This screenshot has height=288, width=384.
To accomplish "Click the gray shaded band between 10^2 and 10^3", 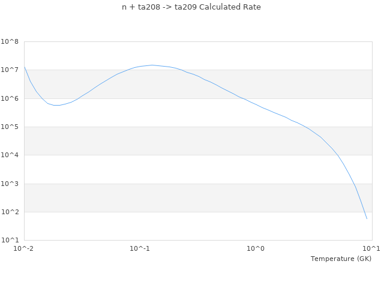I will pos(198,198).
